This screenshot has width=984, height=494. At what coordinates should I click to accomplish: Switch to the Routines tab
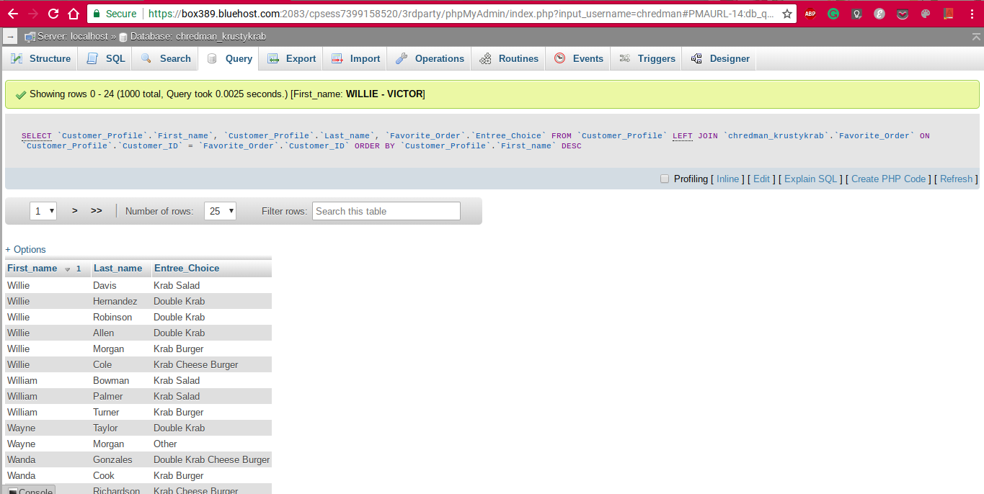tap(509, 59)
